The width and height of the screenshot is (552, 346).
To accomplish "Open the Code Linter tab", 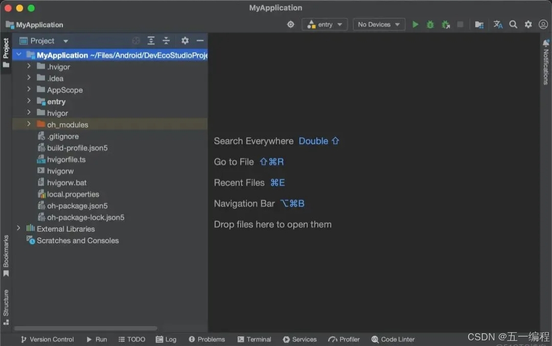I will point(393,339).
